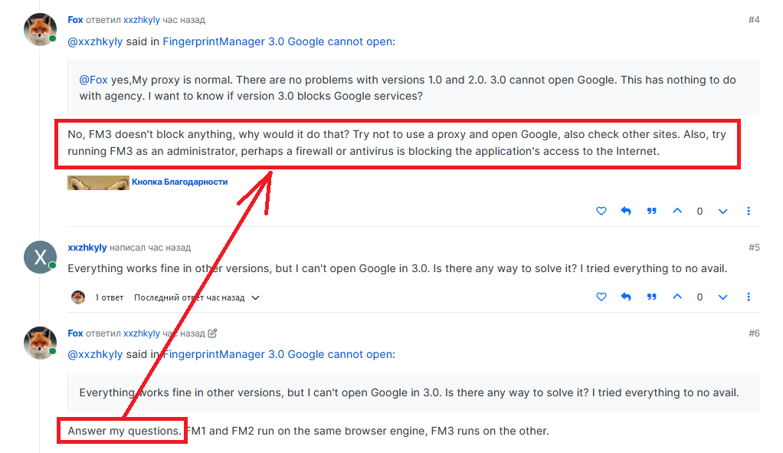Viewport: 783px width, 453px height.
Task: Open the three-dot menu on post #5
Action: [x=749, y=297]
